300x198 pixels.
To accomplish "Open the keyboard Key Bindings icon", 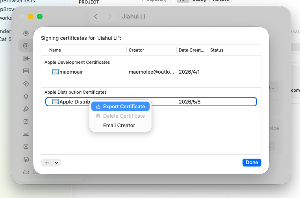I will [26, 134].
